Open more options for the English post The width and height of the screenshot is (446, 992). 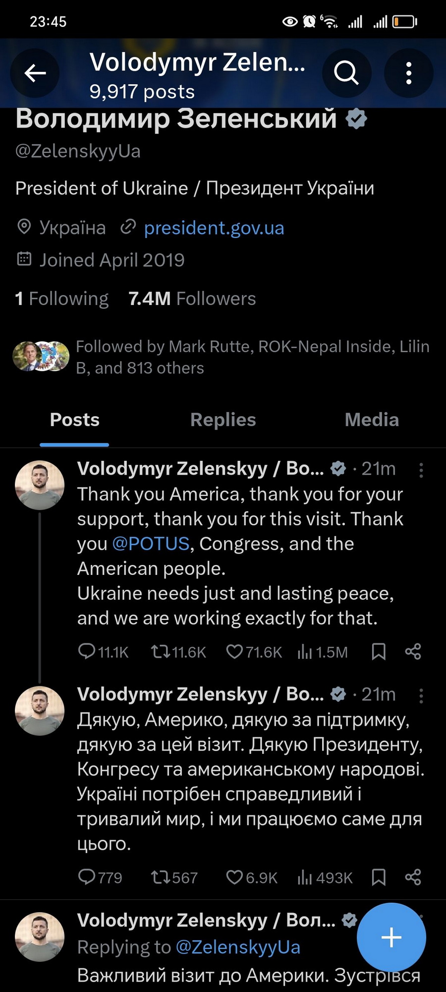click(x=421, y=470)
